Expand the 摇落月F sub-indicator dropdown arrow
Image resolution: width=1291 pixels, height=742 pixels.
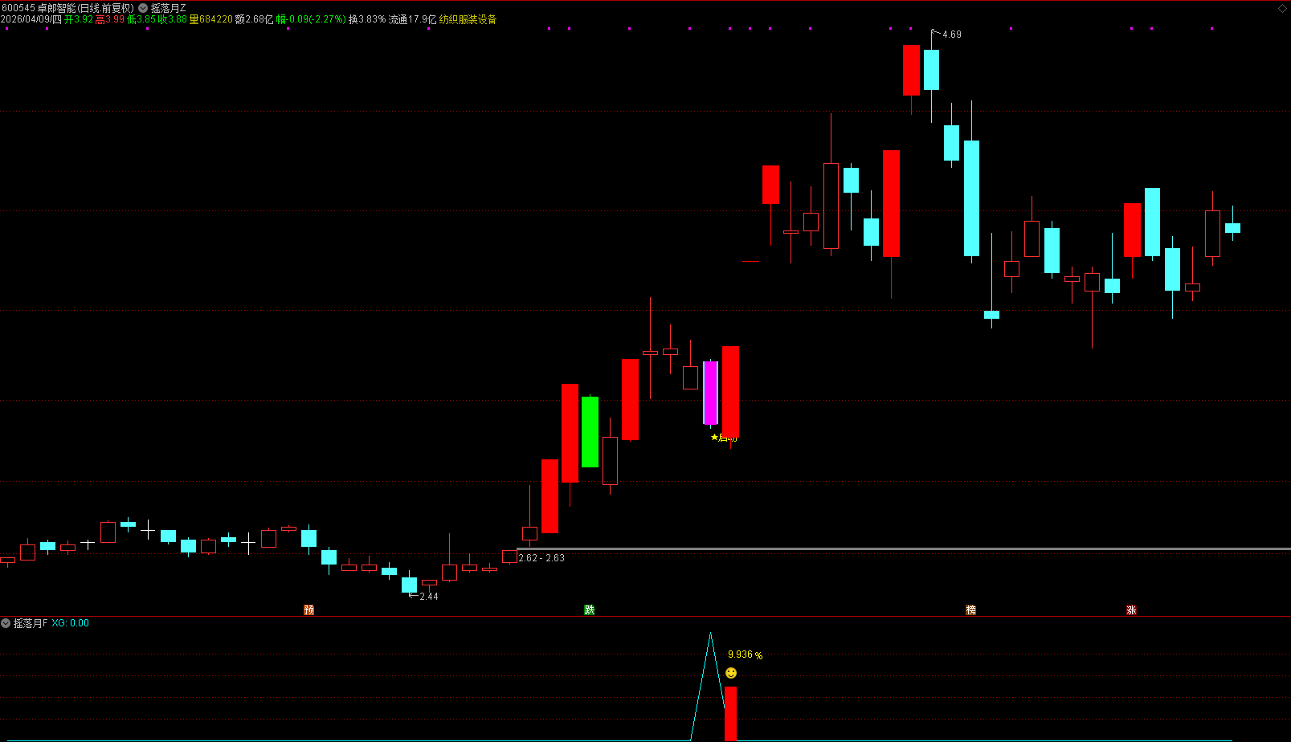pyautogui.click(x=6, y=623)
